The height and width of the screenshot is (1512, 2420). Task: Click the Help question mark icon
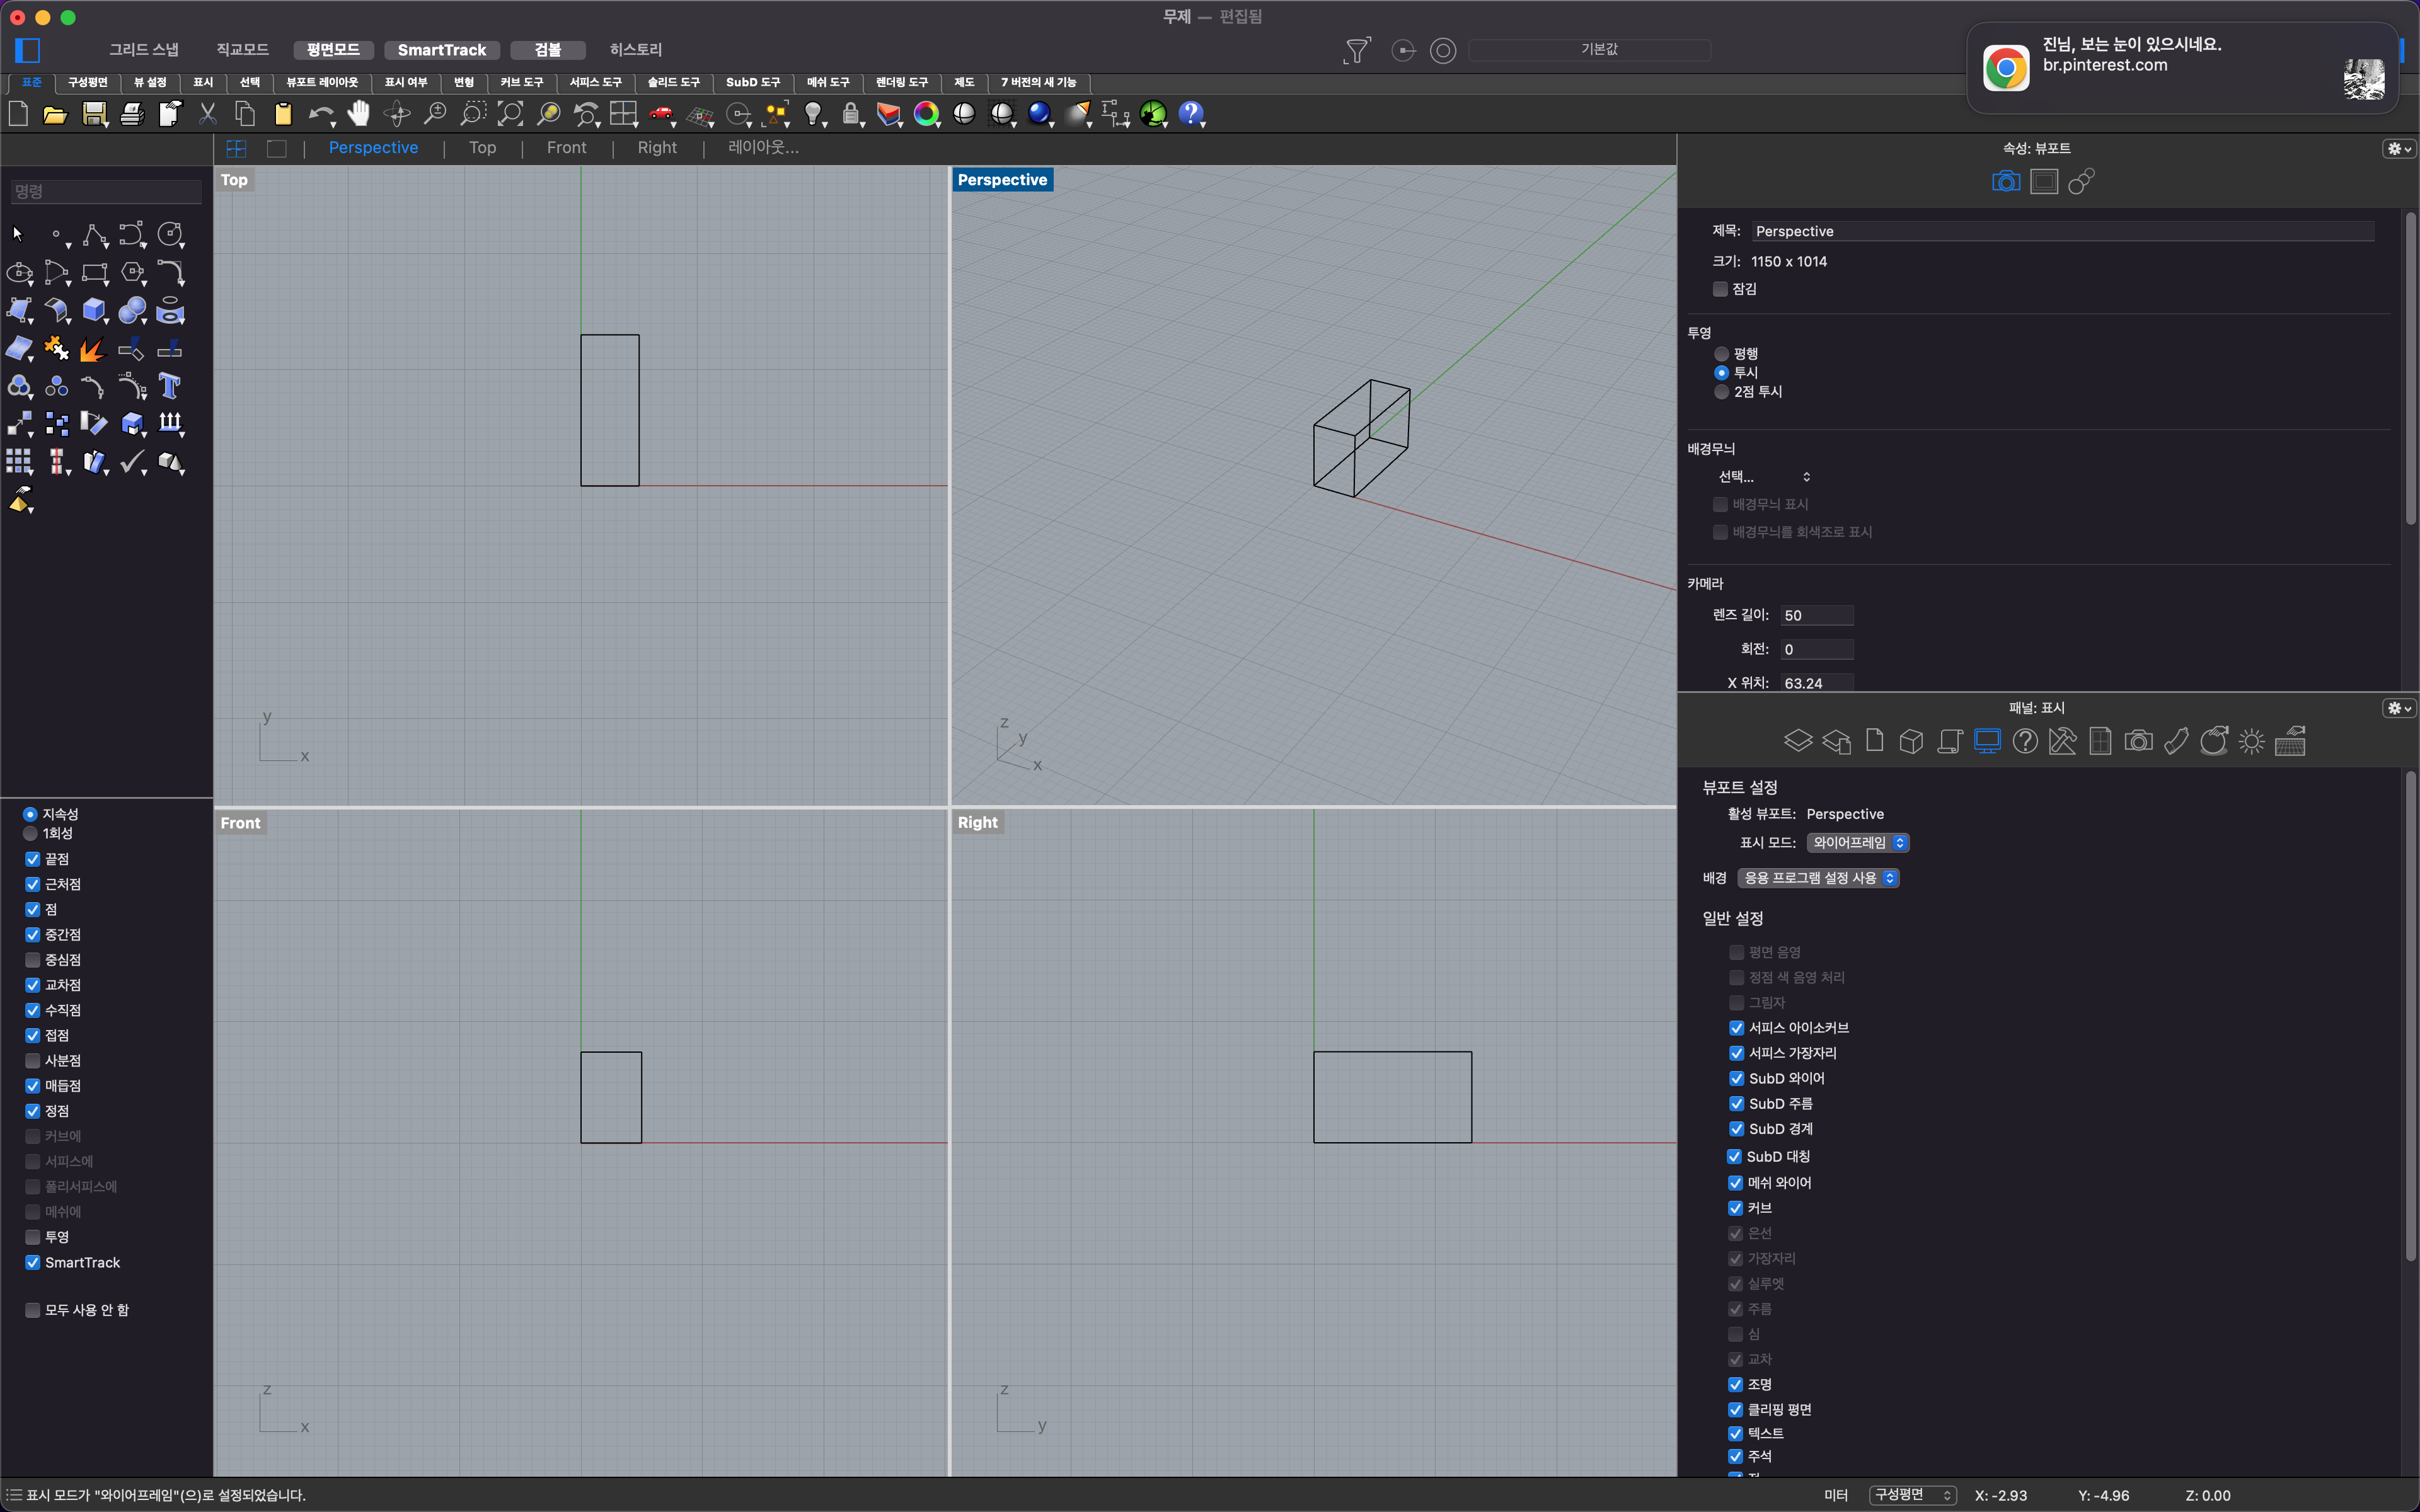(x=1190, y=114)
